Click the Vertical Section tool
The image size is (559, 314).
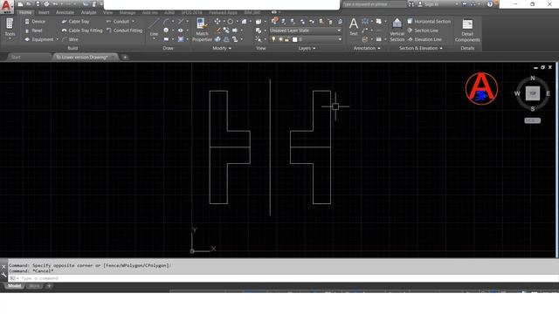tap(397, 30)
